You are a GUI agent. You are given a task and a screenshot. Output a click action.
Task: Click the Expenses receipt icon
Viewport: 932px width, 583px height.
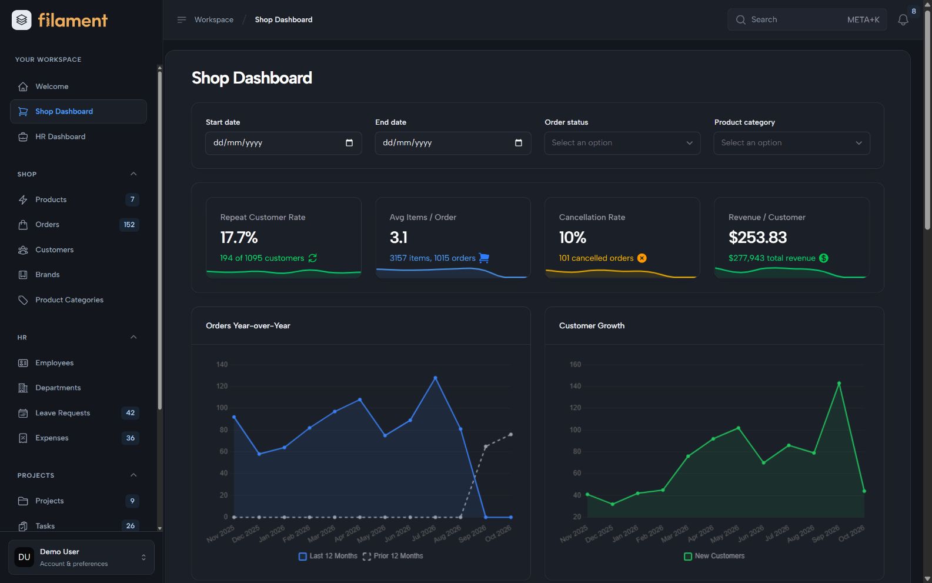pyautogui.click(x=23, y=438)
